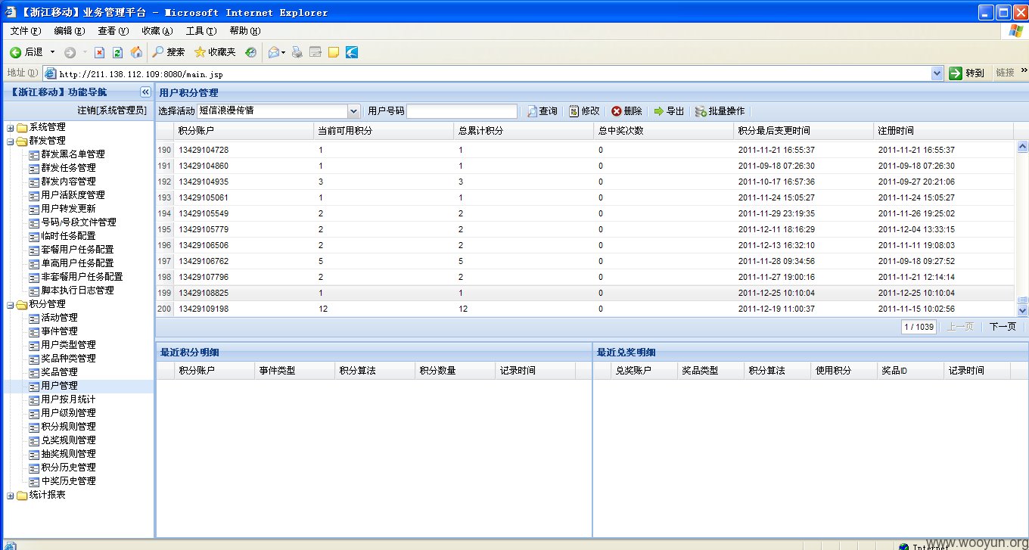Click the 用户号码 input field
Screen dimensions: 1029x550
coord(462,111)
